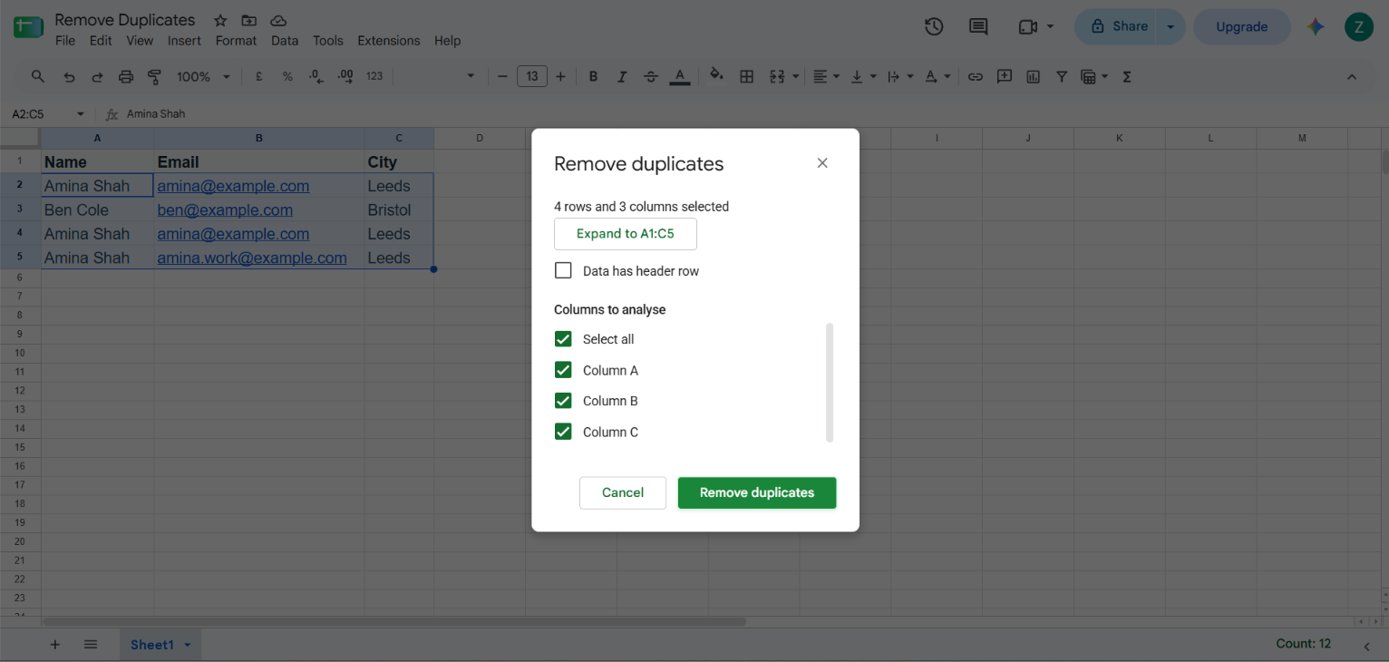This screenshot has height=662, width=1389.
Task: Open the File menu
Action: (x=65, y=41)
